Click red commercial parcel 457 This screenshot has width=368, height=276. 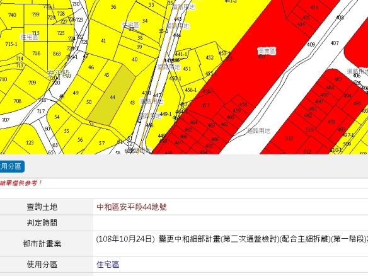click(x=205, y=105)
